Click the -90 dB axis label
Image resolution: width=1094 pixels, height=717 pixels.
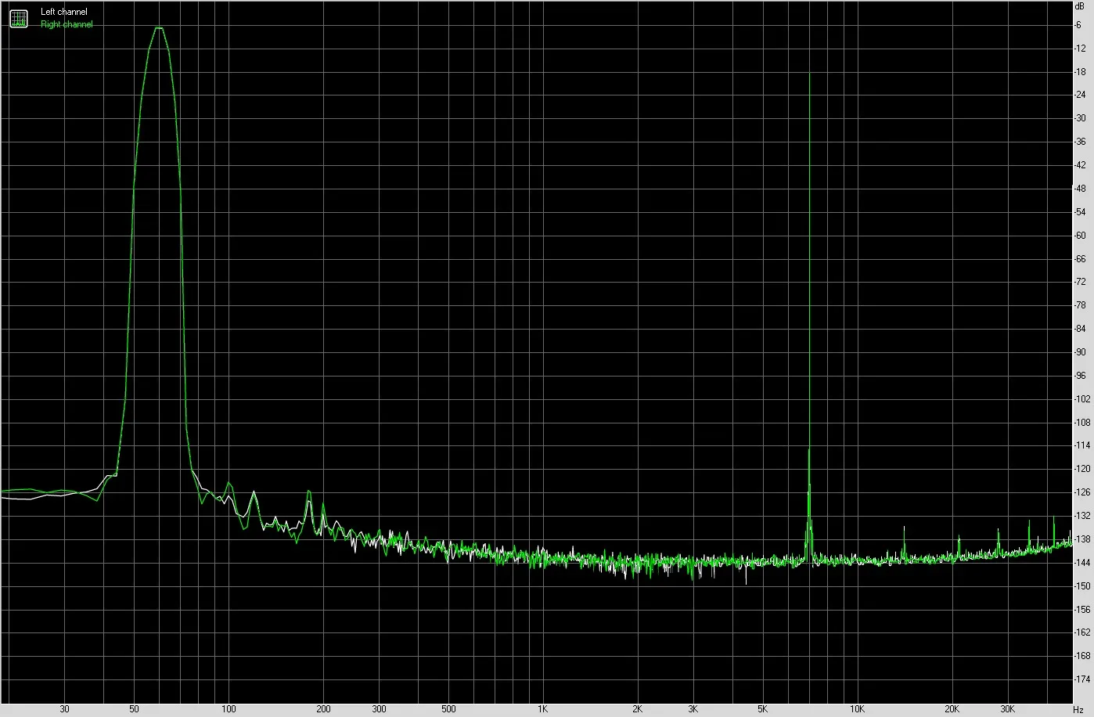click(x=1080, y=352)
